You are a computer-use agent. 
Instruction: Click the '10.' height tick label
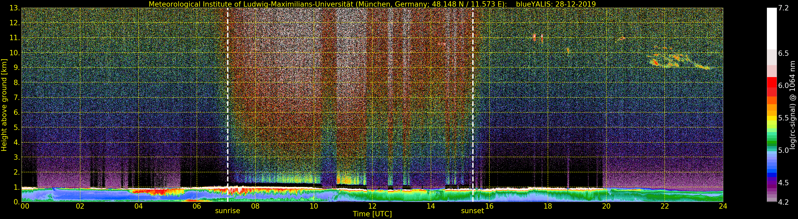15,53
